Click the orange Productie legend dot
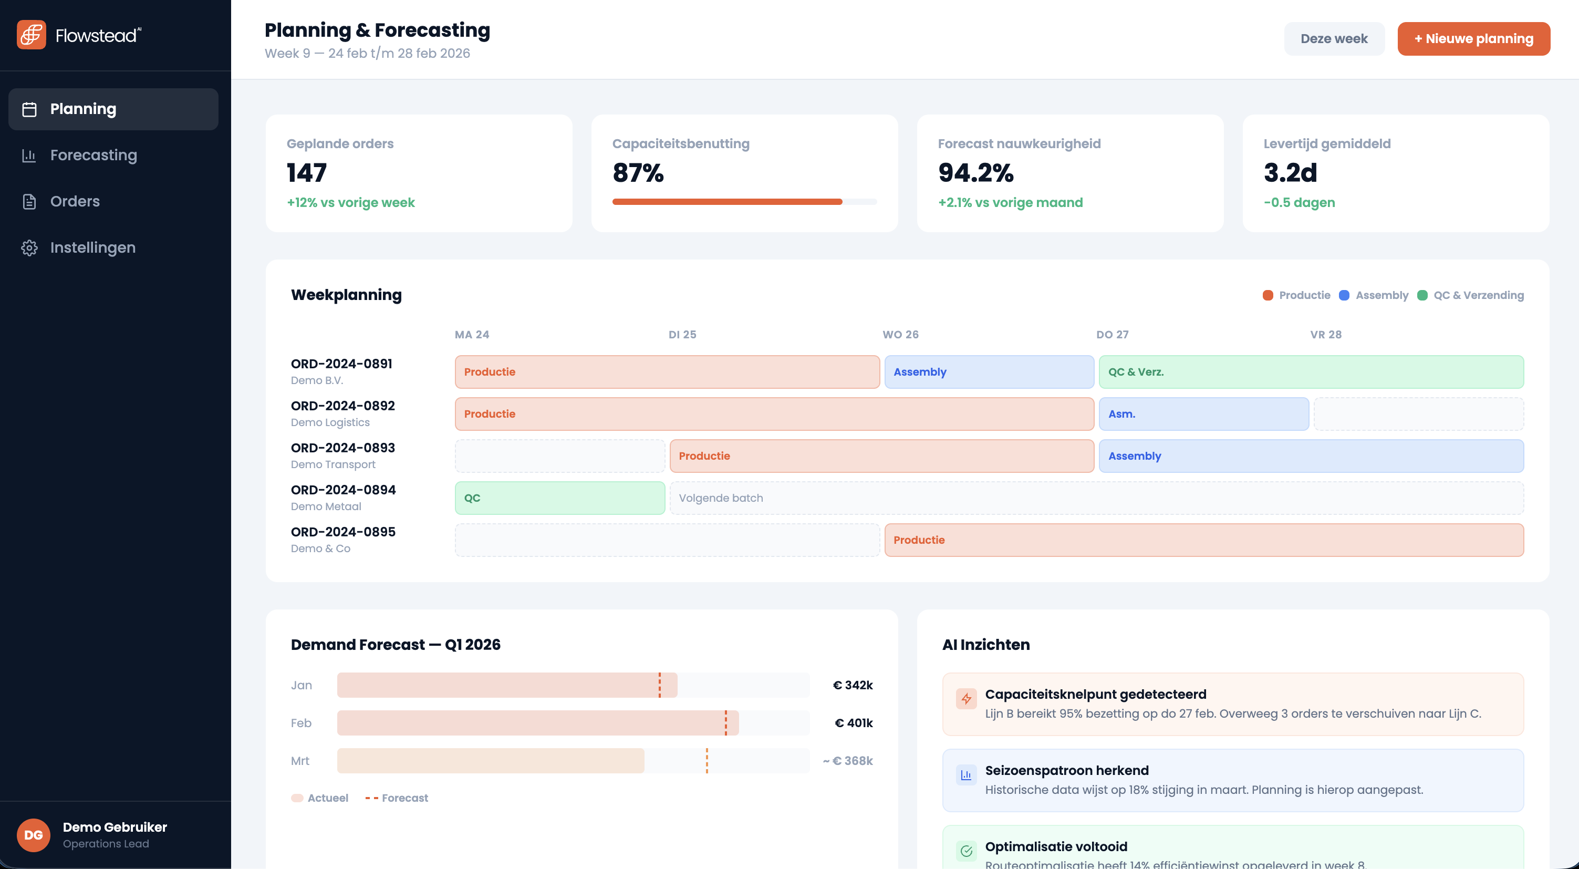Image resolution: width=1579 pixels, height=869 pixels. [x=1268, y=296]
